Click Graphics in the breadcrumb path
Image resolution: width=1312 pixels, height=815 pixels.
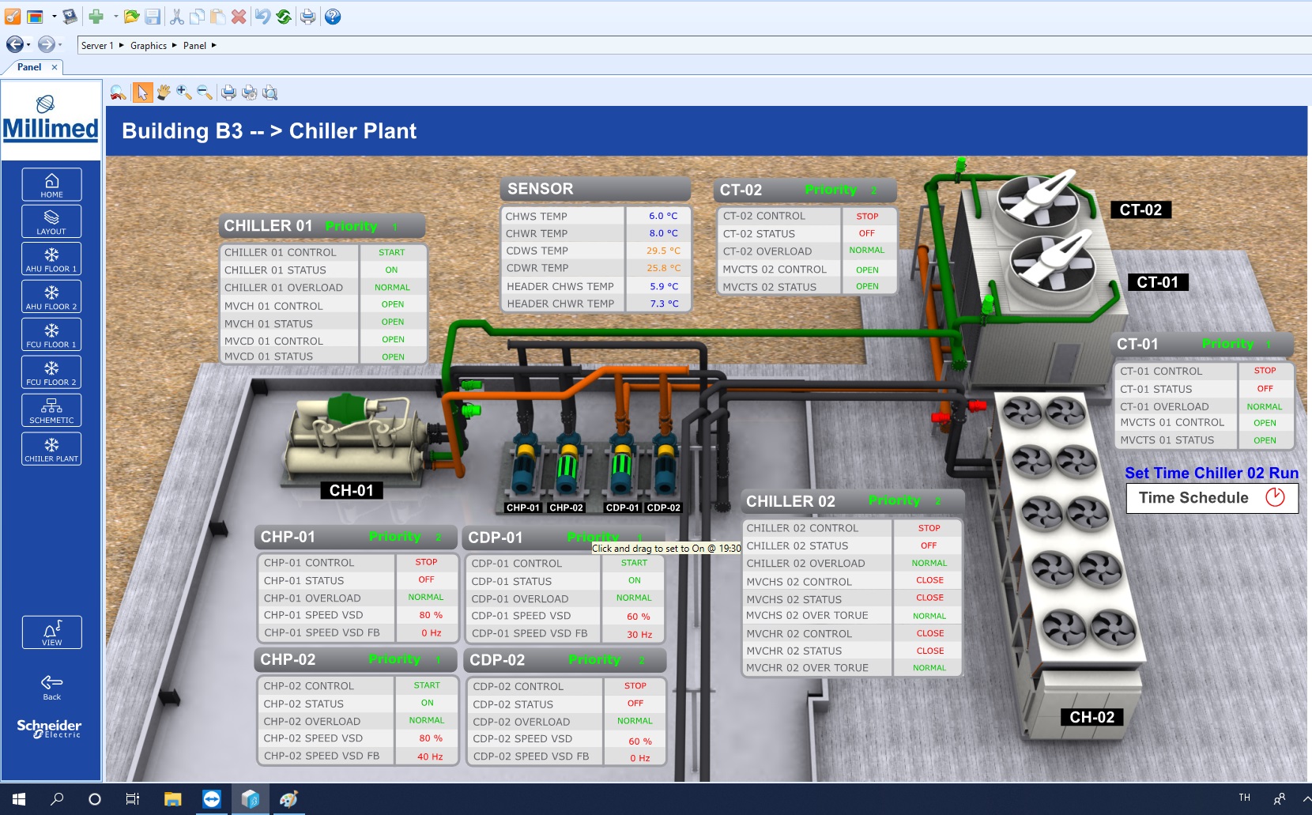tap(149, 46)
